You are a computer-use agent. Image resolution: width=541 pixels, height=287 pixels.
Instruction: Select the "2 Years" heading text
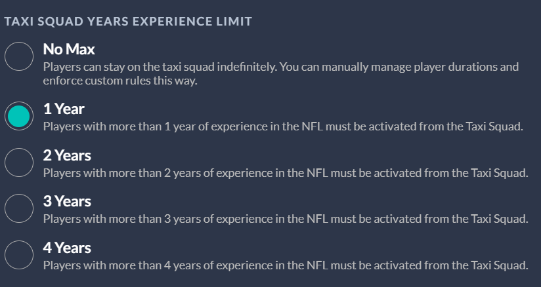pyautogui.click(x=67, y=155)
